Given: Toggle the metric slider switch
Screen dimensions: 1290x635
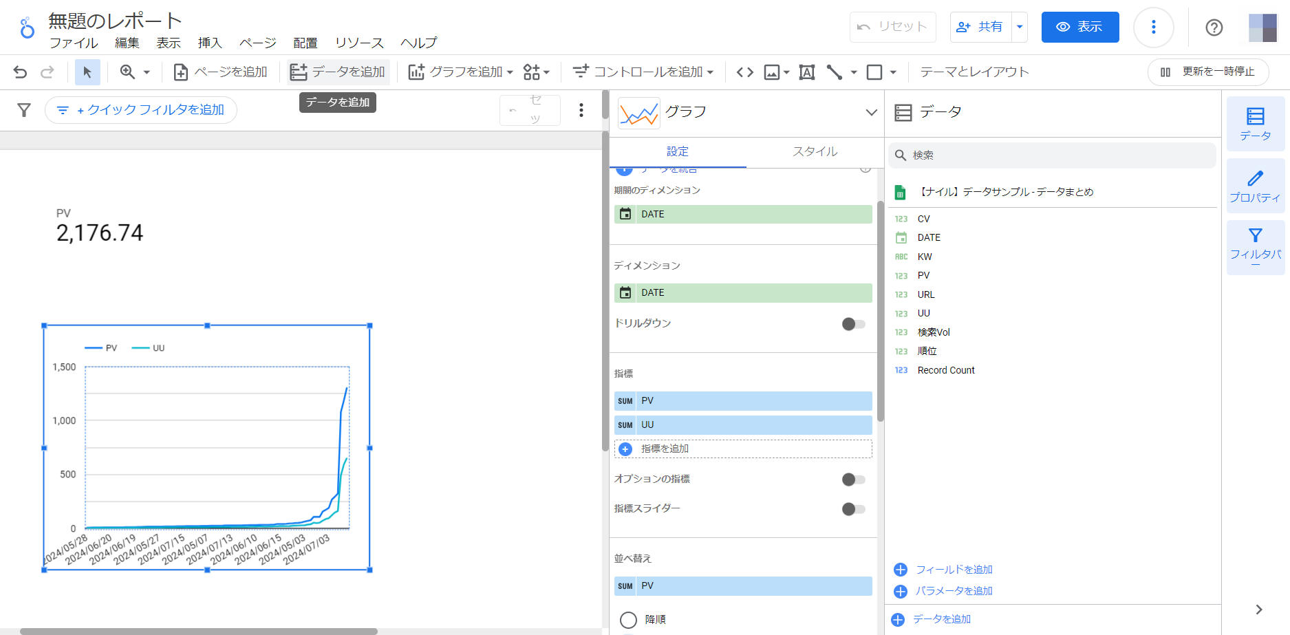Looking at the screenshot, I should click(854, 509).
